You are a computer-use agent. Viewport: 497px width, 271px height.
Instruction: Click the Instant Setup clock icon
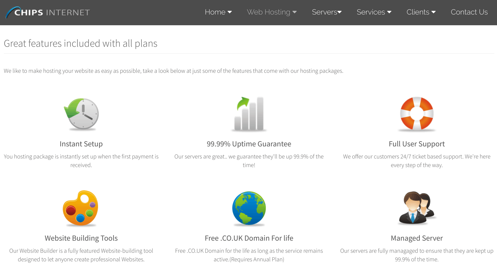click(x=81, y=114)
